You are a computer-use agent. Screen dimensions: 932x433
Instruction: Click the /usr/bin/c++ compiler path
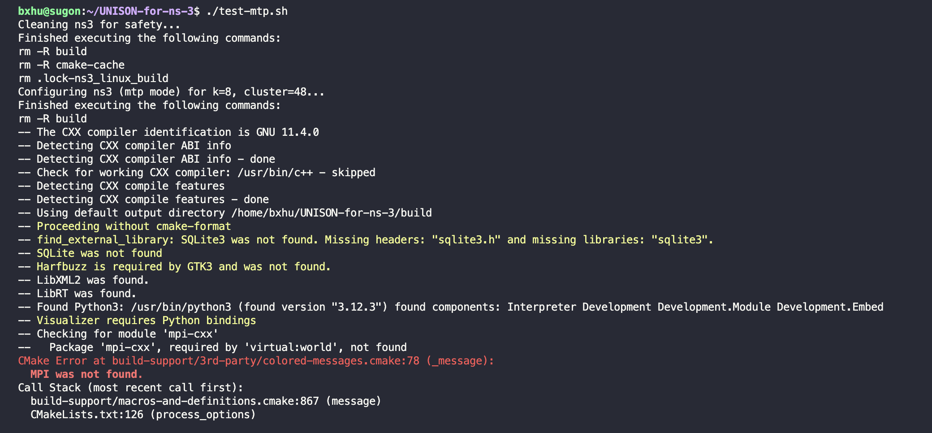click(275, 173)
